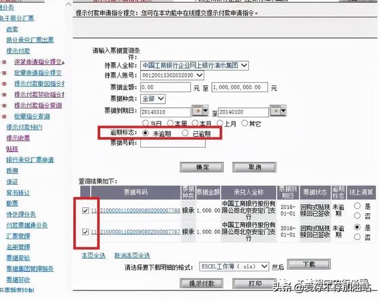Open 批量申请指令提交 in the sidebar

tap(38, 73)
